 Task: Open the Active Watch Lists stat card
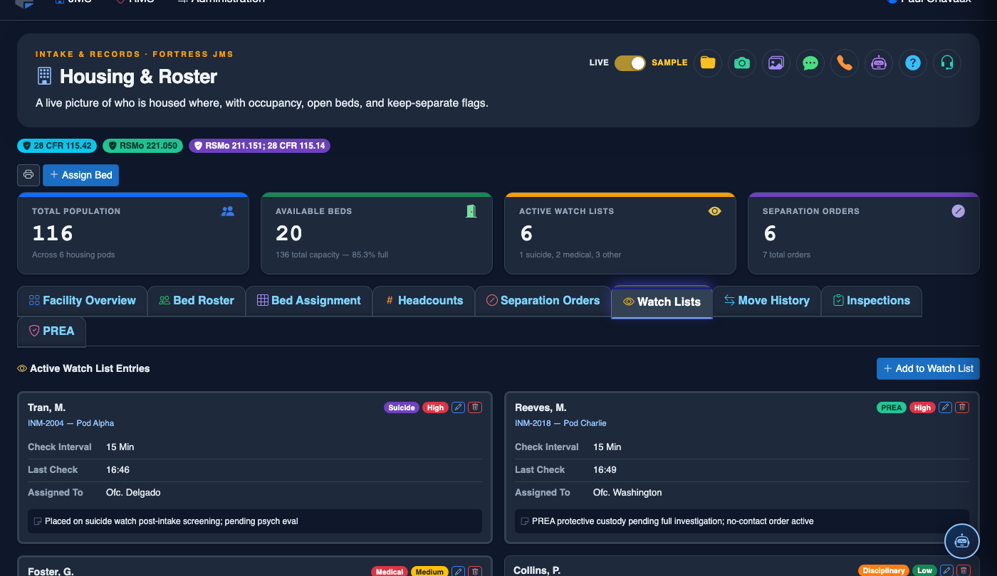(x=620, y=233)
